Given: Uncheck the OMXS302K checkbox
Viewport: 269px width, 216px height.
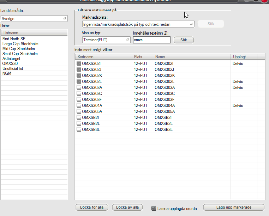Looking at the screenshot, I should pos(79,75).
